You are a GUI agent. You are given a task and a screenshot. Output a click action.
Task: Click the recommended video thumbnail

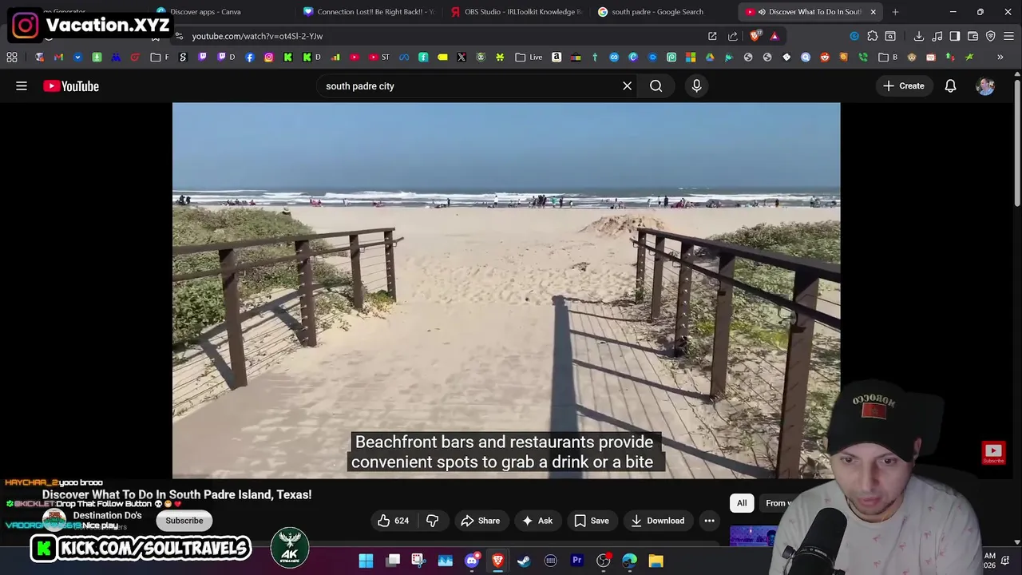[x=753, y=536]
